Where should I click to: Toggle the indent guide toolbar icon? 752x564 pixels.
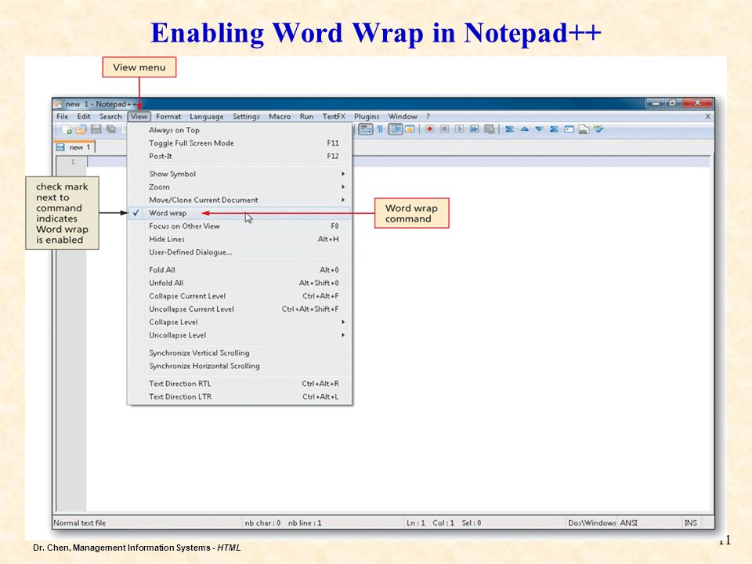point(396,129)
